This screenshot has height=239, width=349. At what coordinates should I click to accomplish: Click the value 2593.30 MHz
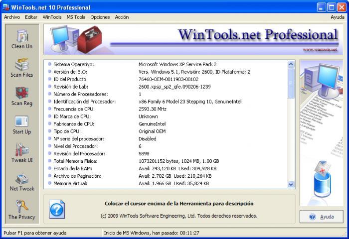click(153, 109)
